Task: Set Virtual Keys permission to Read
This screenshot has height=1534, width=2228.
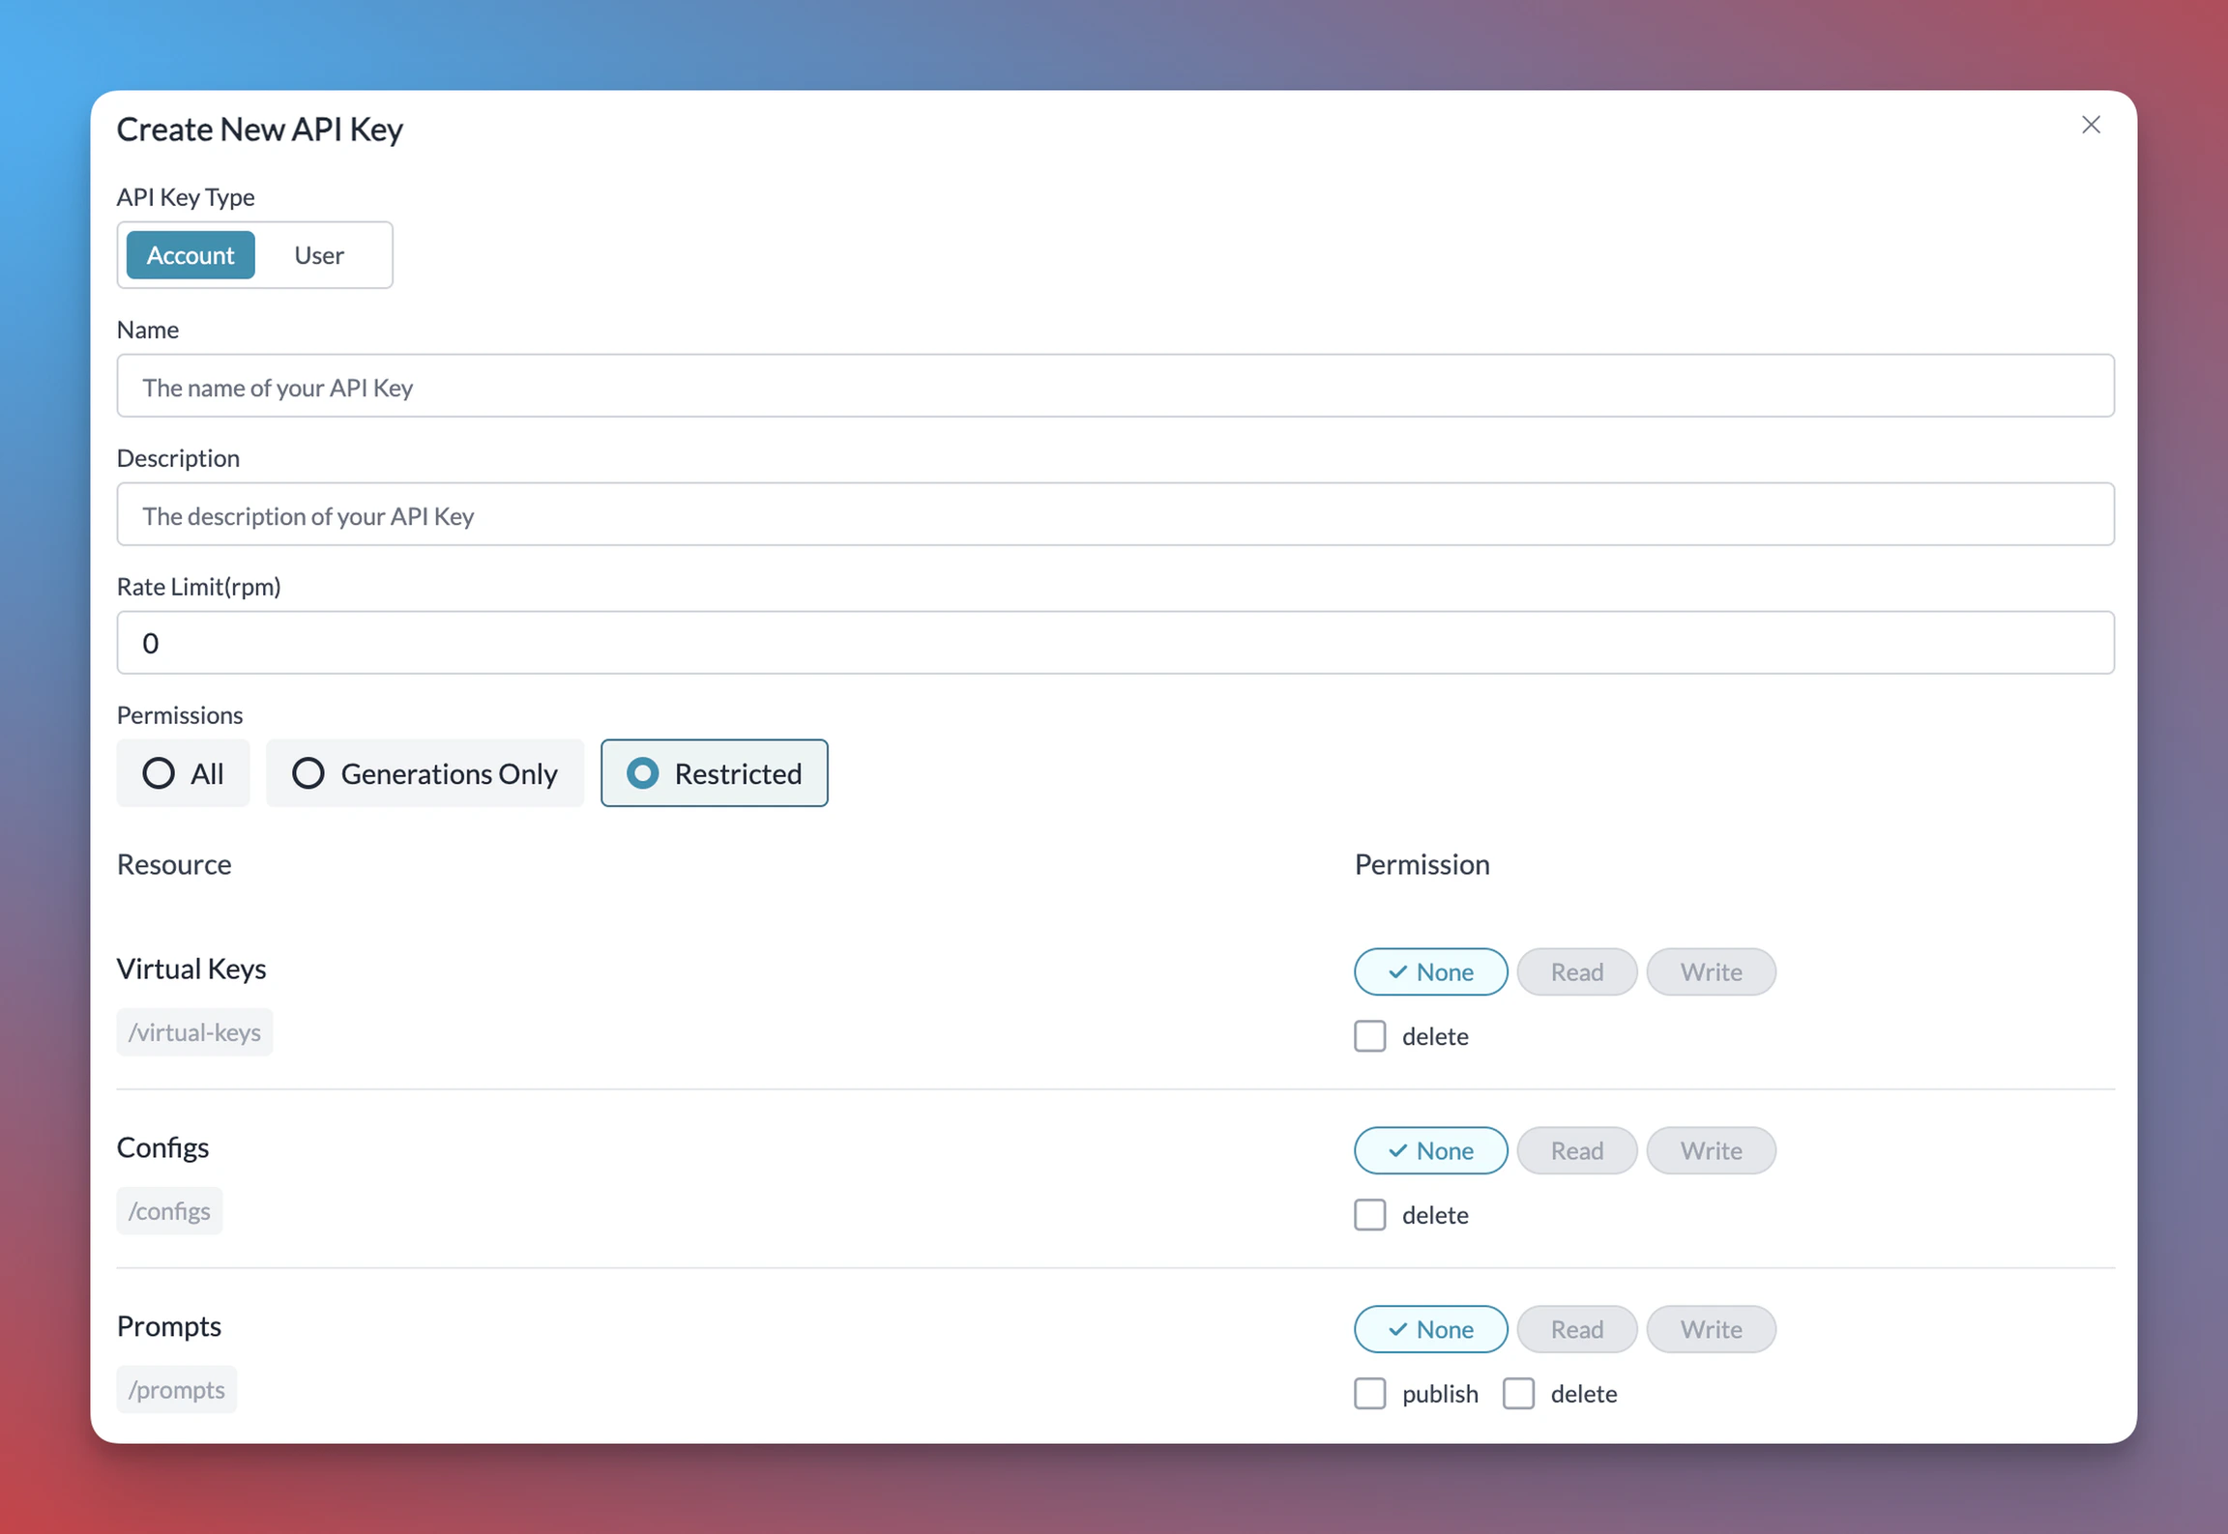Action: [1576, 971]
